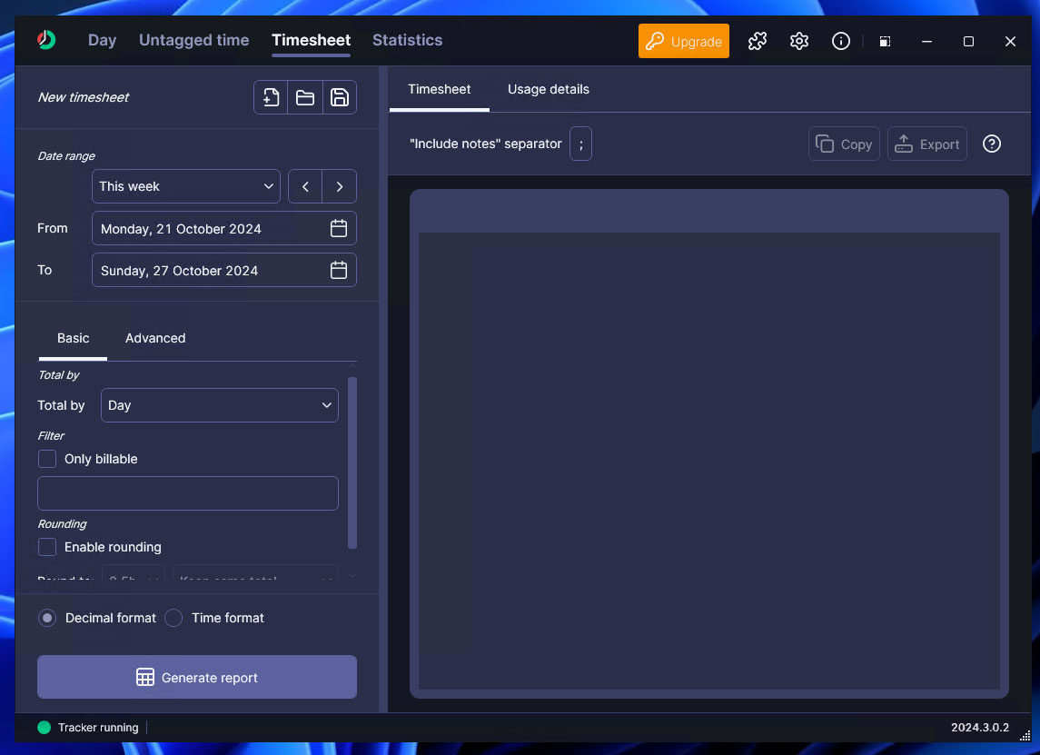Click the filter text input field

click(x=188, y=493)
